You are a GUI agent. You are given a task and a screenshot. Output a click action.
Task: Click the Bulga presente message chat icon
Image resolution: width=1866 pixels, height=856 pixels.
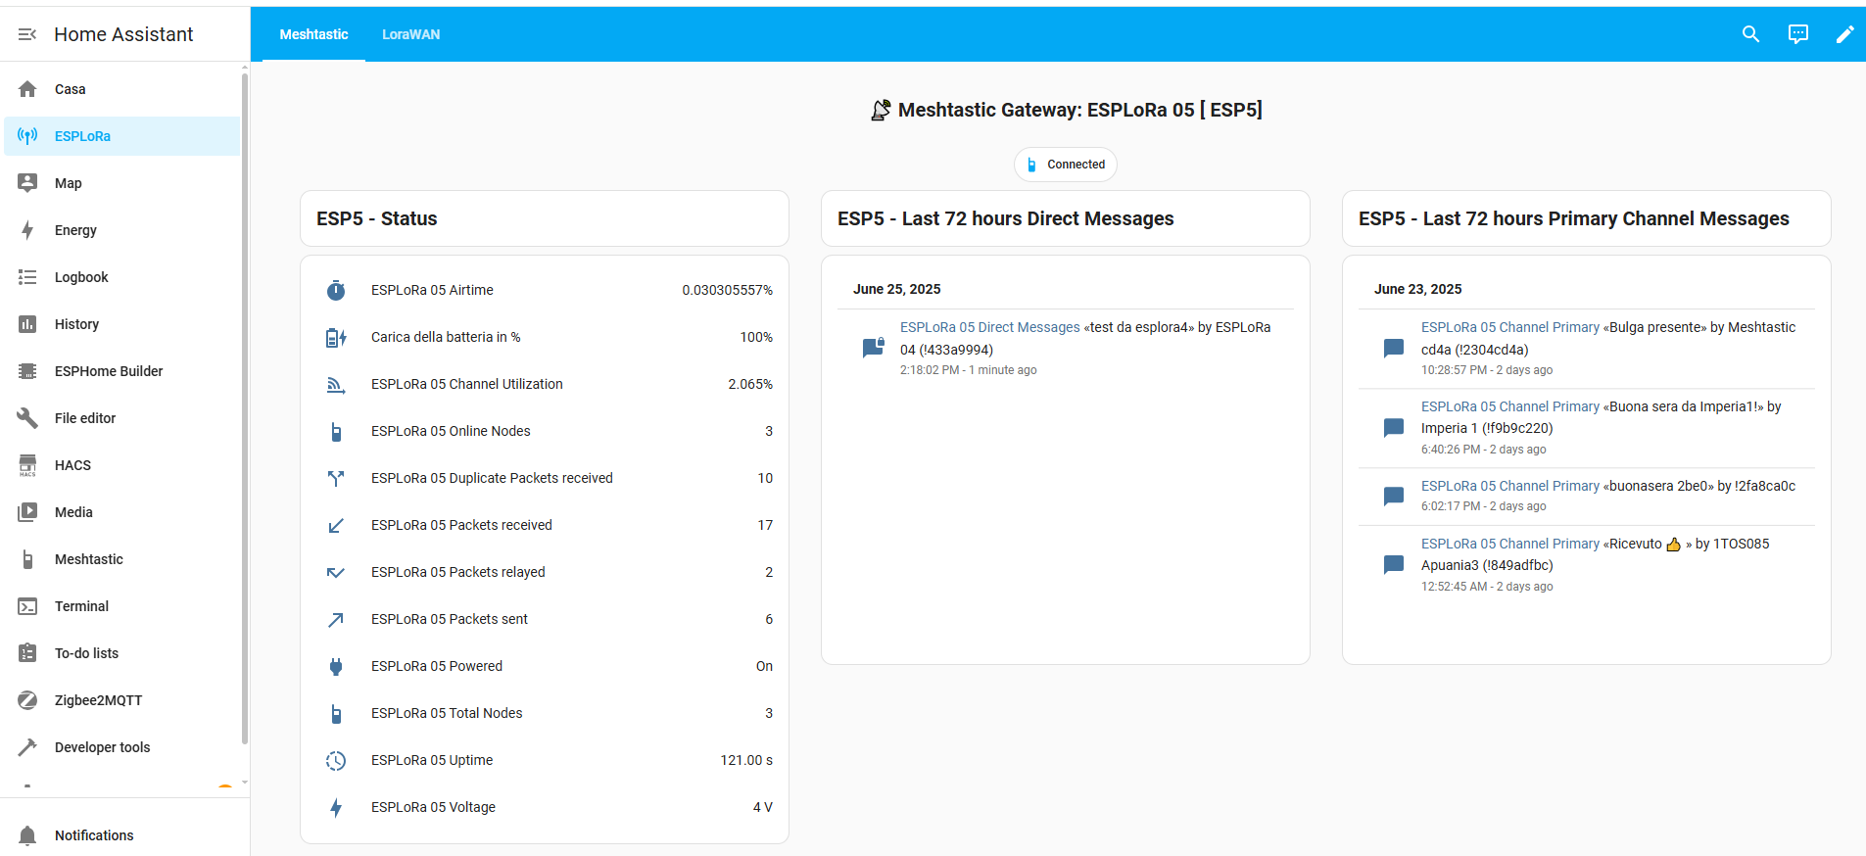(1394, 348)
